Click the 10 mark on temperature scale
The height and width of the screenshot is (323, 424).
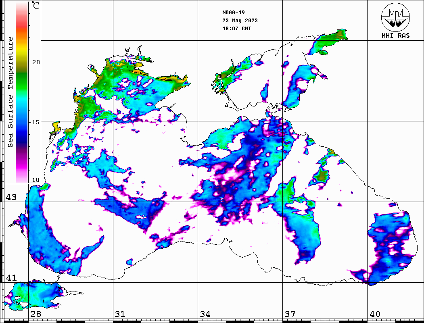(36, 180)
